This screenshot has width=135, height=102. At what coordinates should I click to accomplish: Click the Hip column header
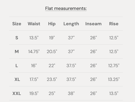[52, 24]
